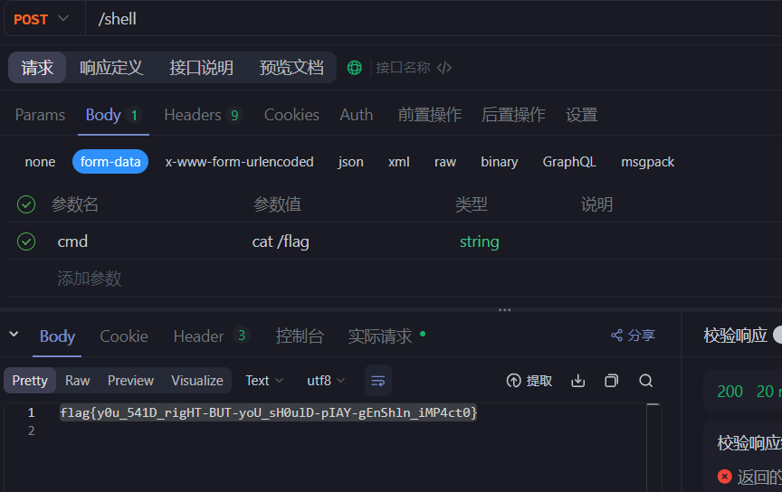The width and height of the screenshot is (782, 492).
Task: Click the 接口名称 name field
Action: 403,67
